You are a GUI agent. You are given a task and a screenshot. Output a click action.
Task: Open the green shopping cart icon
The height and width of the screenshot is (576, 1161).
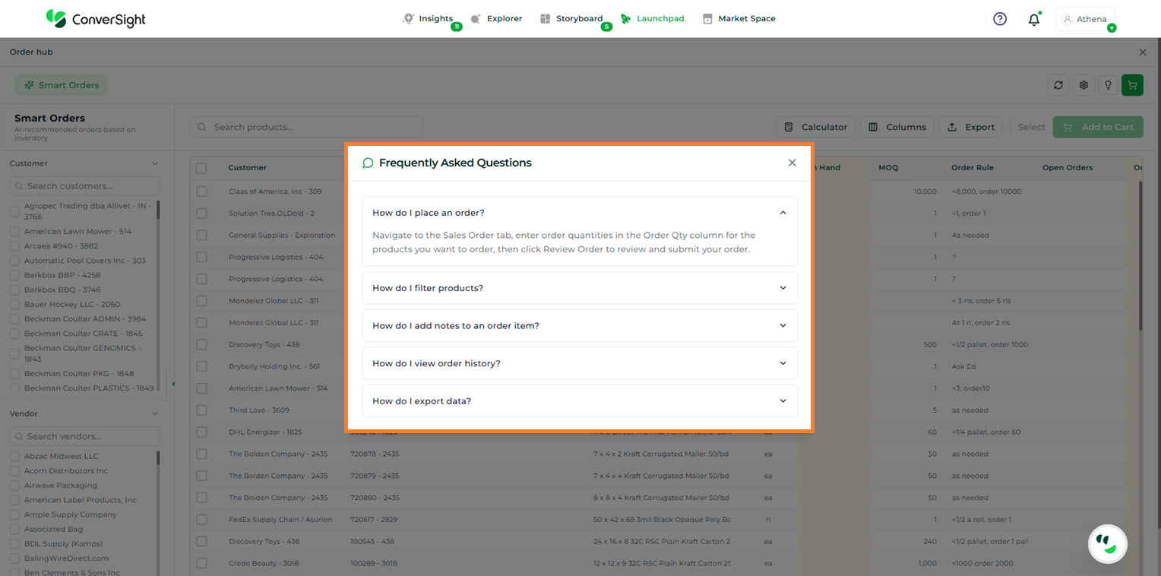click(1132, 85)
